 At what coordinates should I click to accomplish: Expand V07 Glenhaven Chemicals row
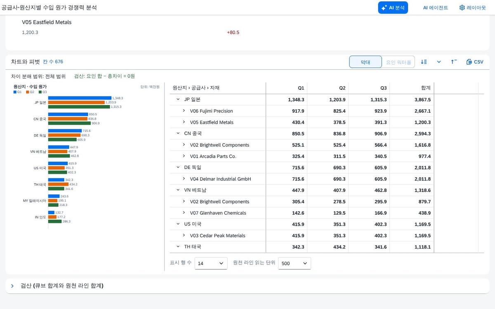coord(184,213)
